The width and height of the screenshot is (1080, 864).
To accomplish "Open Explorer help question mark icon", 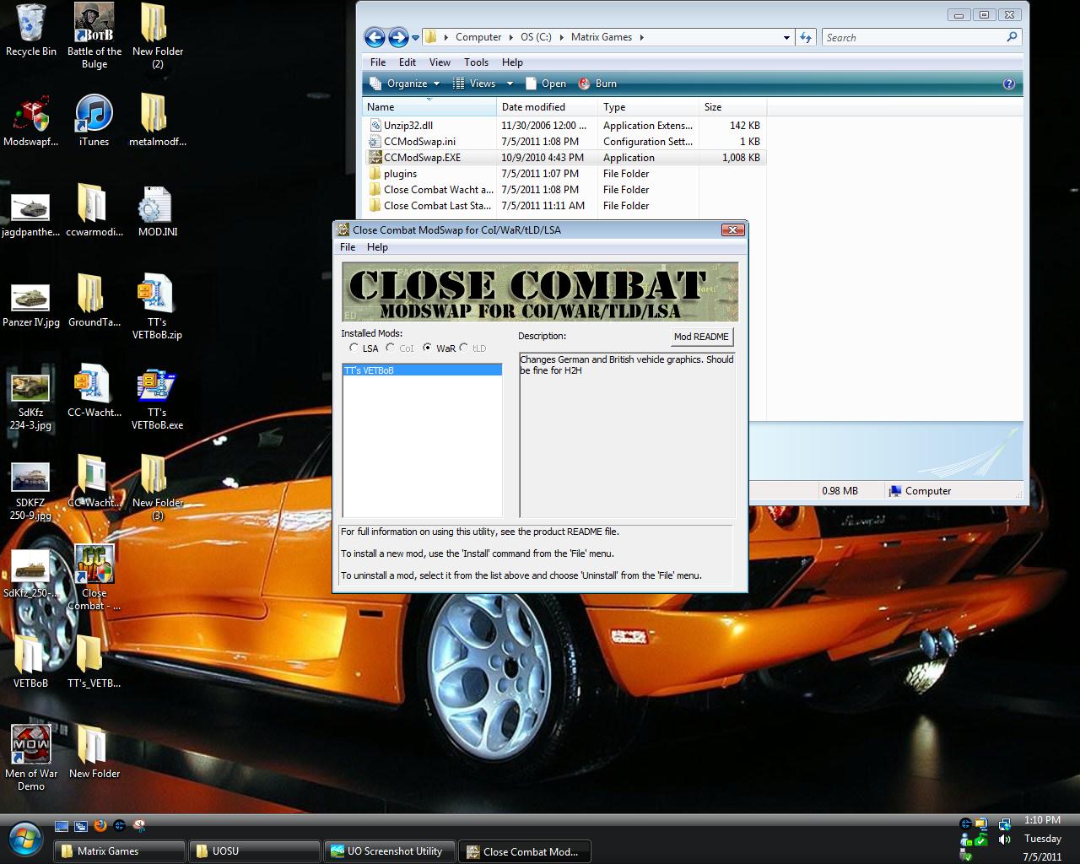I will click(x=1008, y=84).
